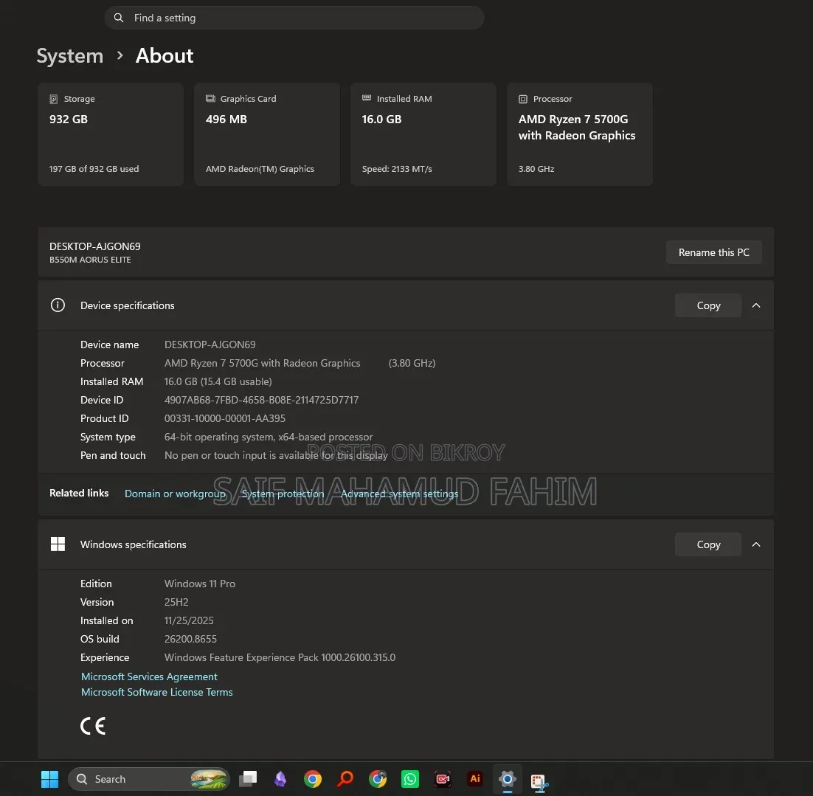Copy the Device specifications
This screenshot has width=813, height=796.
click(708, 305)
